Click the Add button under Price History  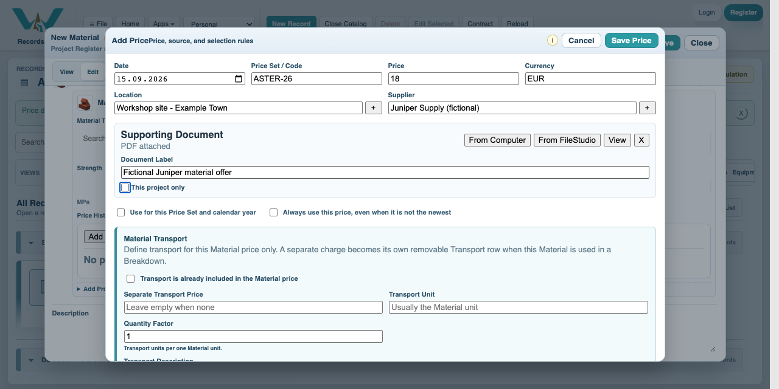[x=96, y=236]
